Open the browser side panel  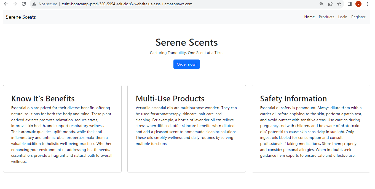tap(349, 4)
